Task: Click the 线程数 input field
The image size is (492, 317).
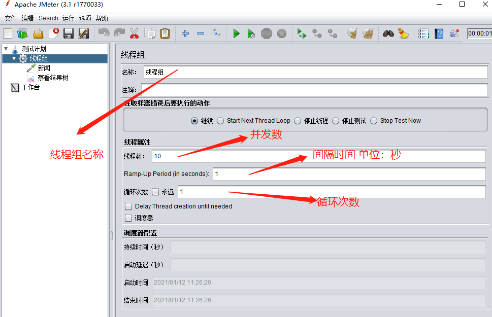Action: [x=319, y=156]
